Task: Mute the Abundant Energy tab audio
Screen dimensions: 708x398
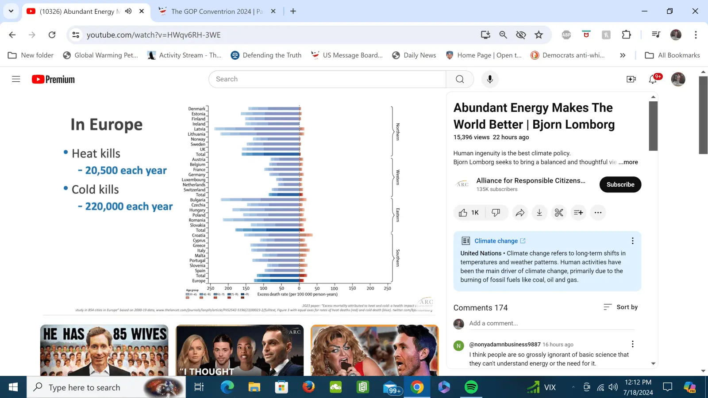Action: point(128,11)
